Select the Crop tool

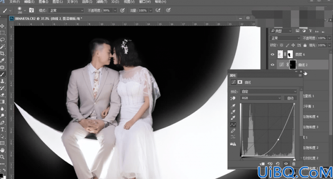(x=2, y=53)
